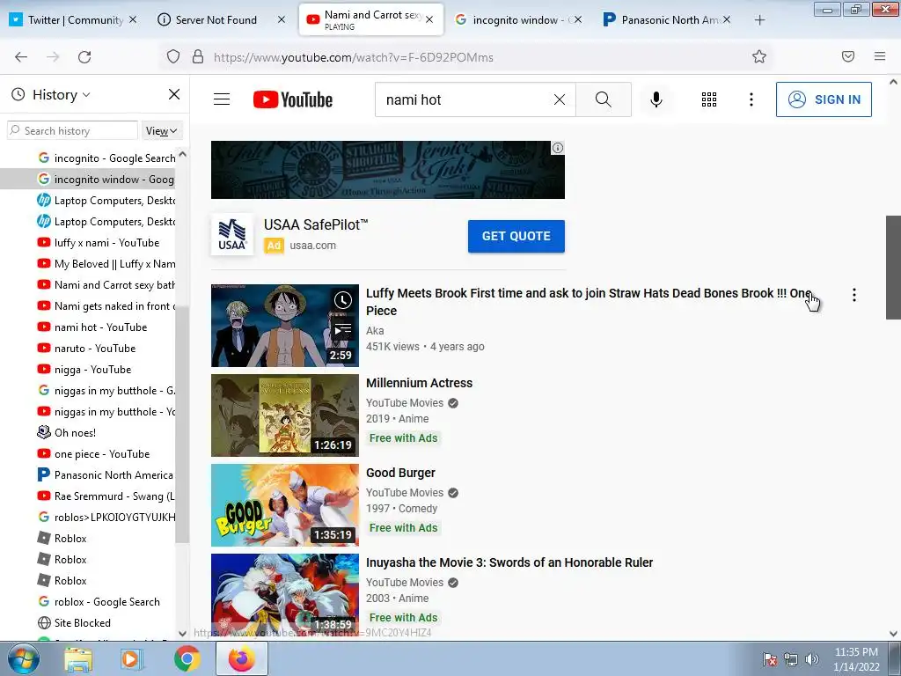Close the History sidebar
901x676 pixels.
click(174, 94)
